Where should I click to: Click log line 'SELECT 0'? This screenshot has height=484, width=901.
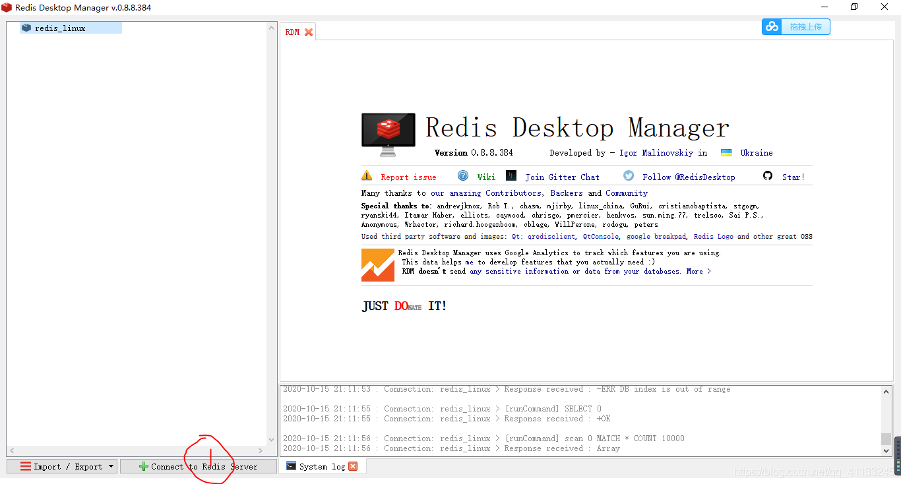click(x=442, y=409)
